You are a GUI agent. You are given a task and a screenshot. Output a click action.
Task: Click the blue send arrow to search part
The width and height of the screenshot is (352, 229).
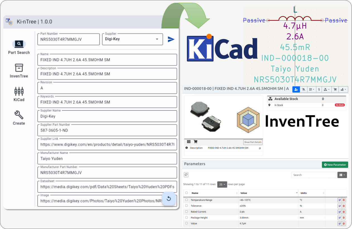point(171,39)
